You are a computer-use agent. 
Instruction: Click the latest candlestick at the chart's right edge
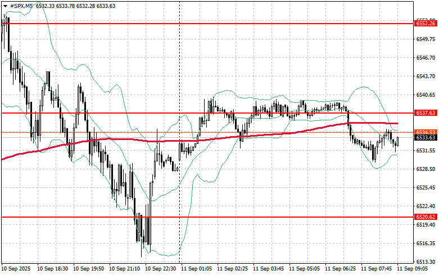click(x=398, y=141)
